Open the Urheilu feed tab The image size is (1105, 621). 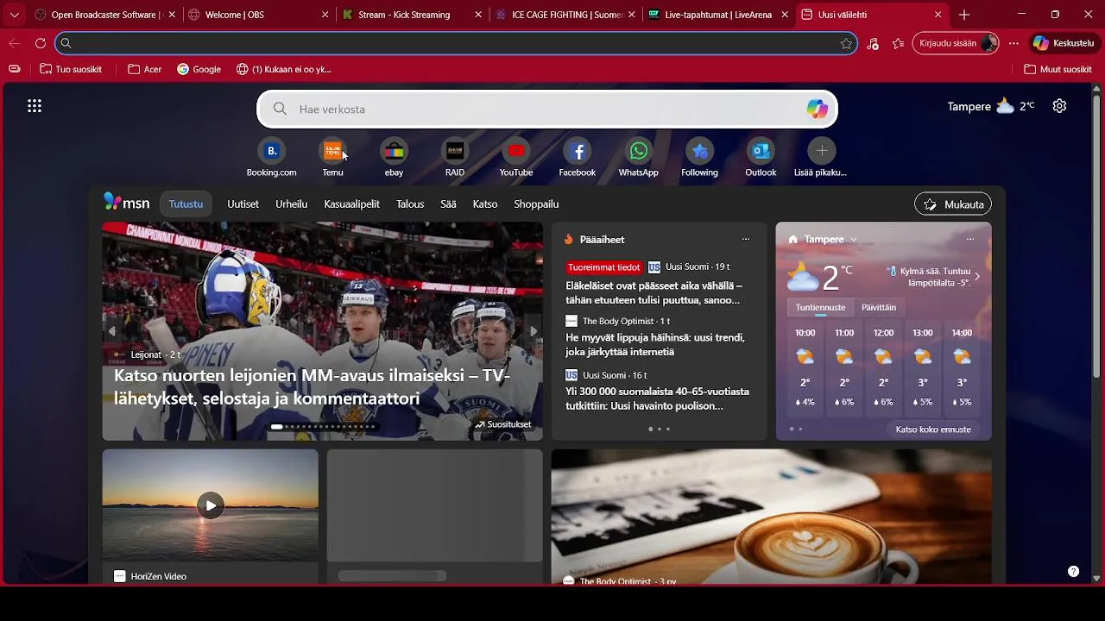pyautogui.click(x=291, y=204)
